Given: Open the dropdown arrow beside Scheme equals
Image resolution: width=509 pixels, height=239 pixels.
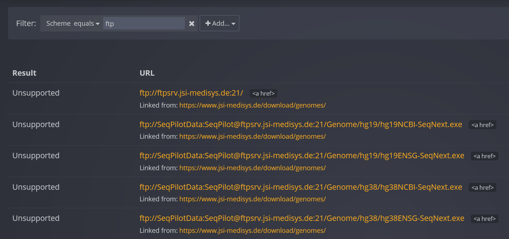Looking at the screenshot, I should pos(97,23).
